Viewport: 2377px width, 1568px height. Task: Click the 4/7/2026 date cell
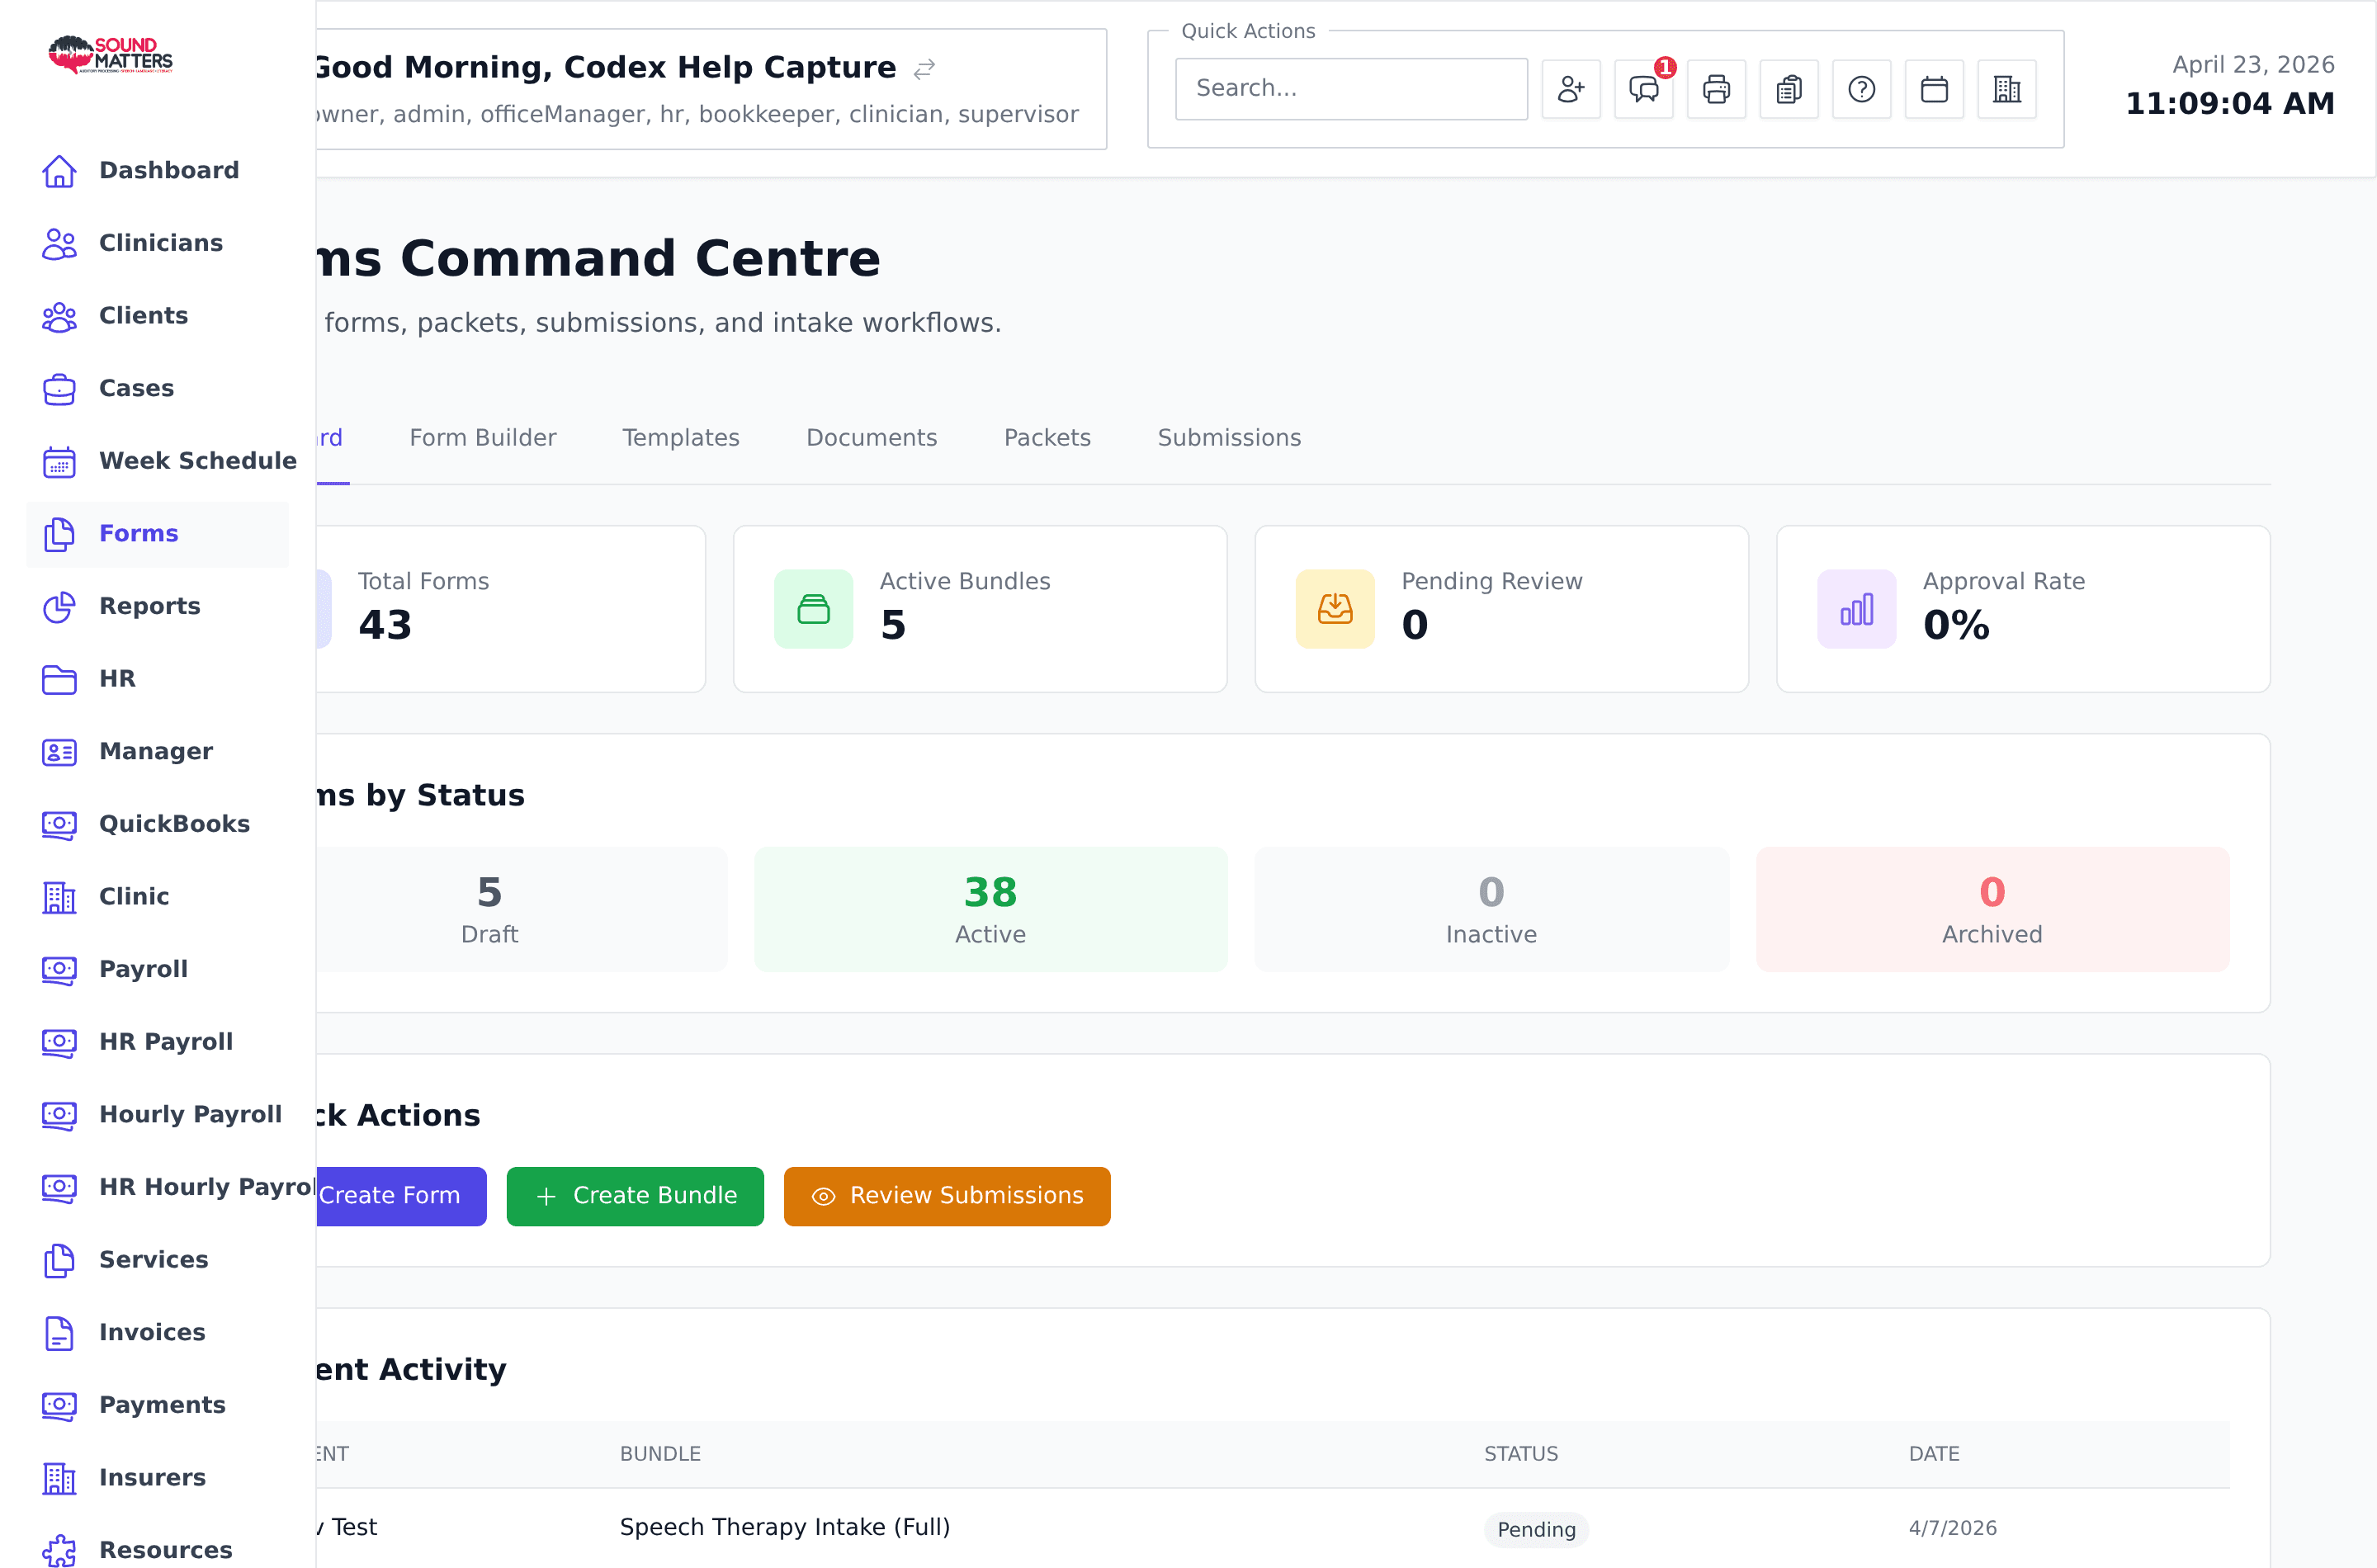pos(1952,1528)
